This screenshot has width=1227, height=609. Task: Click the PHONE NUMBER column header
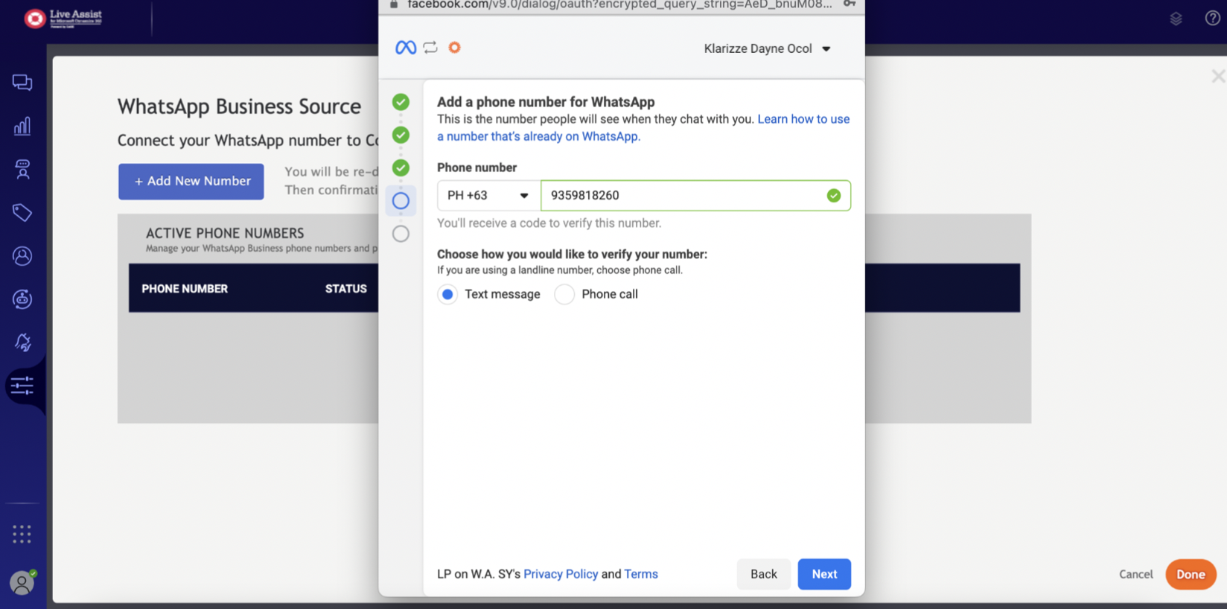185,289
